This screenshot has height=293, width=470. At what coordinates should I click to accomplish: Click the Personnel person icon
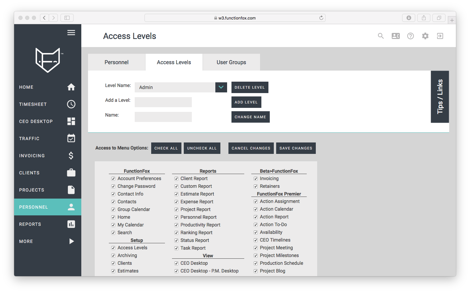[71, 207]
